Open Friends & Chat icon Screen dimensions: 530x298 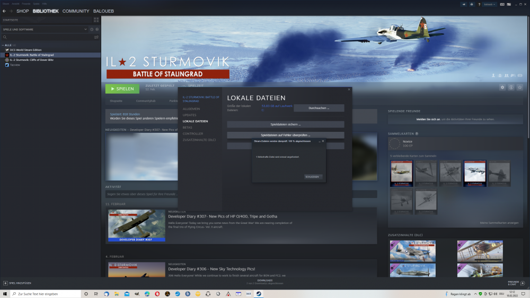pos(523,283)
